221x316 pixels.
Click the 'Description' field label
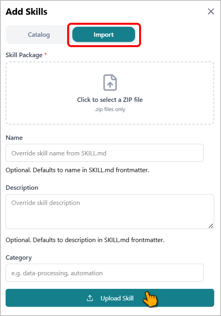point(22,188)
